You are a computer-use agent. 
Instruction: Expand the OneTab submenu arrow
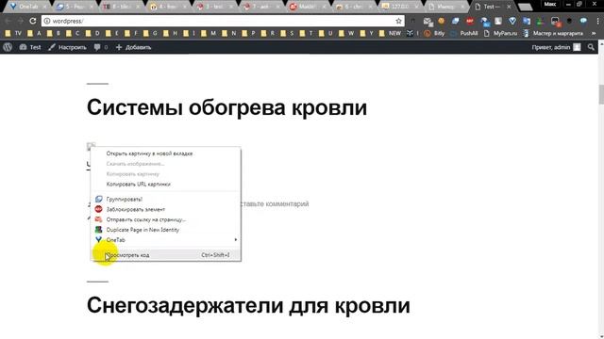[x=236, y=240]
